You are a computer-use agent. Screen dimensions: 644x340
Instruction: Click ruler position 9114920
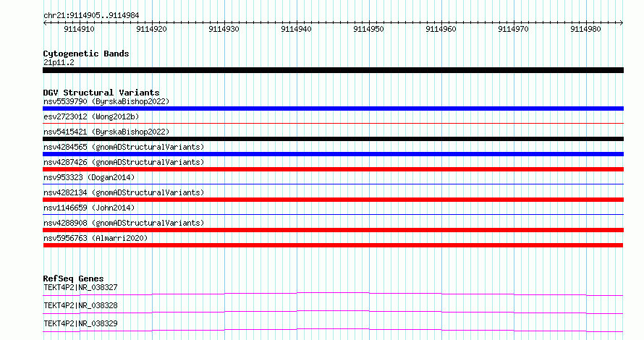[151, 29]
